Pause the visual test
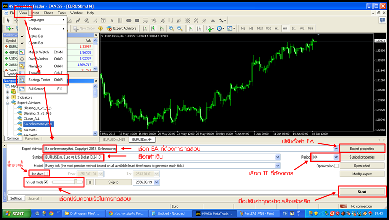Image resolution: width=389 pixels, height=220 pixels. pyautogui.click(x=90, y=182)
